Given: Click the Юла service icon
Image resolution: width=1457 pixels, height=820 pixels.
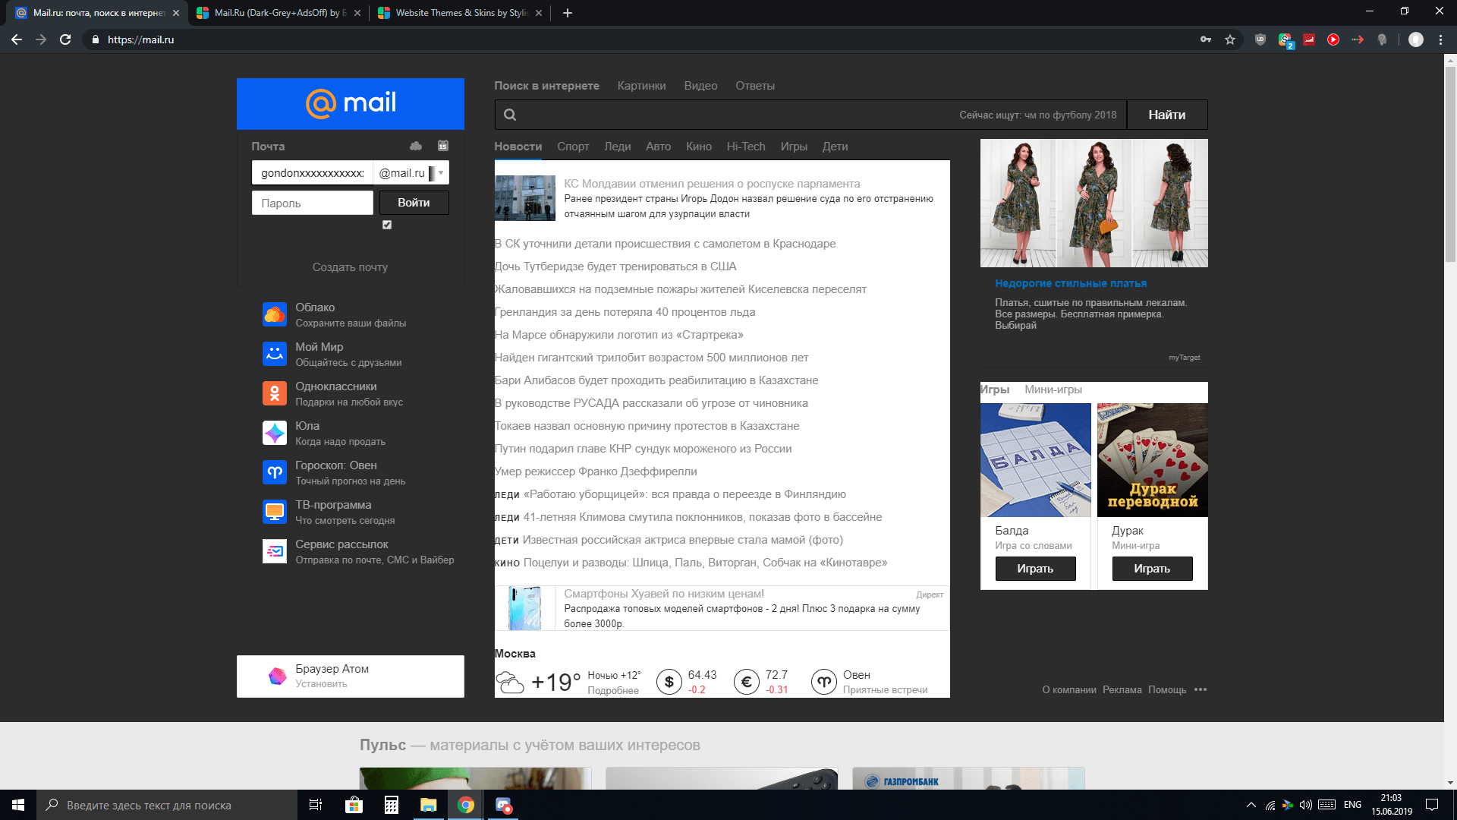Looking at the screenshot, I should pyautogui.click(x=275, y=433).
